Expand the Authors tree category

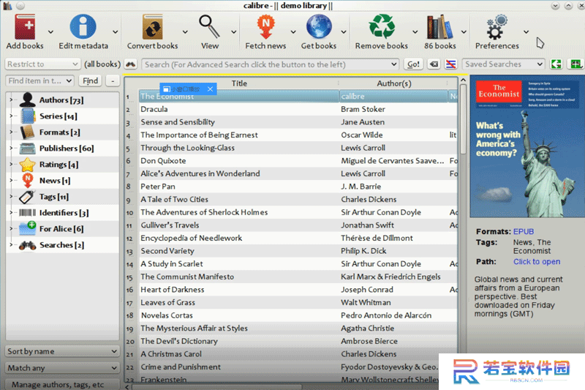click(x=11, y=100)
